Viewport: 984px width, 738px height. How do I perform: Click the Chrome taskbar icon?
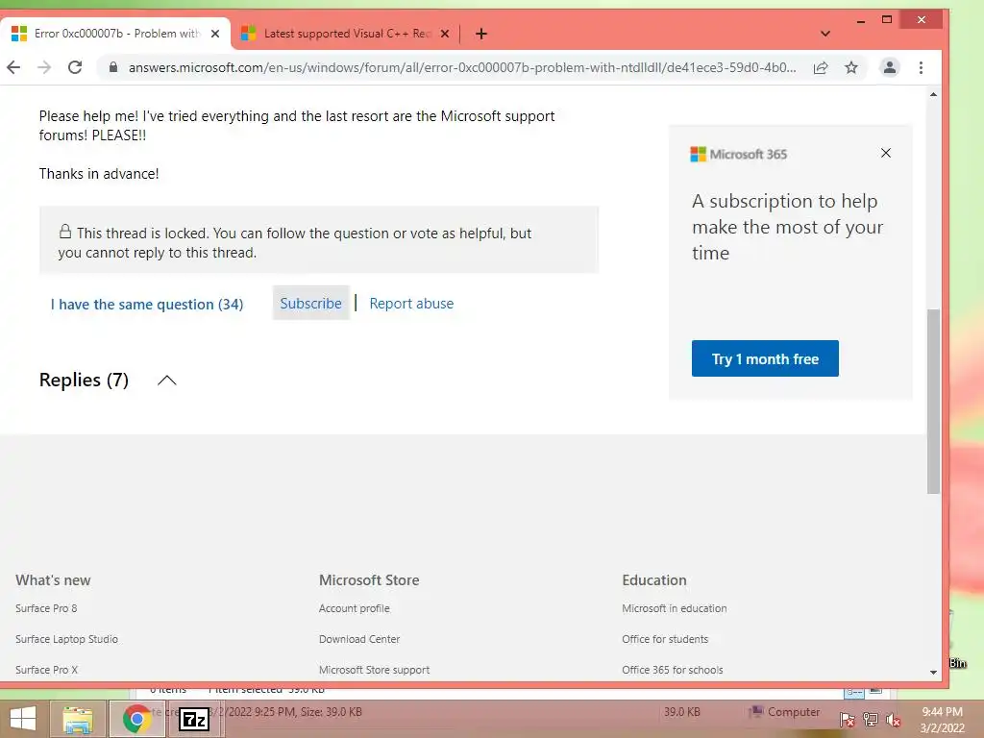point(136,719)
